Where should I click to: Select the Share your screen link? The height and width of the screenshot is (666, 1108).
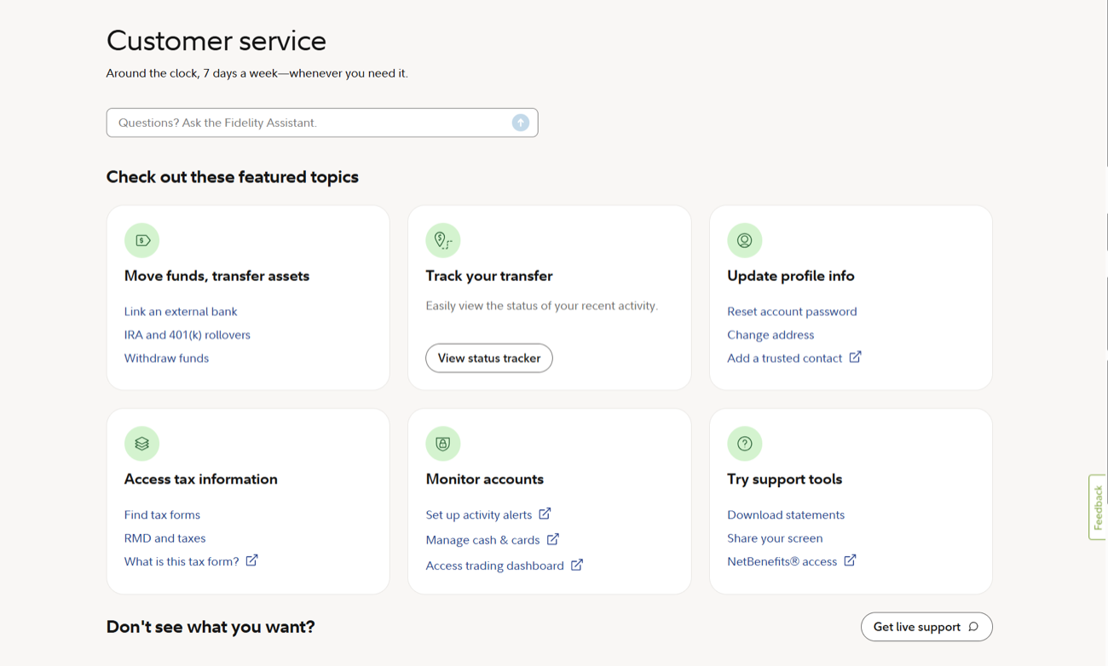[x=775, y=538]
